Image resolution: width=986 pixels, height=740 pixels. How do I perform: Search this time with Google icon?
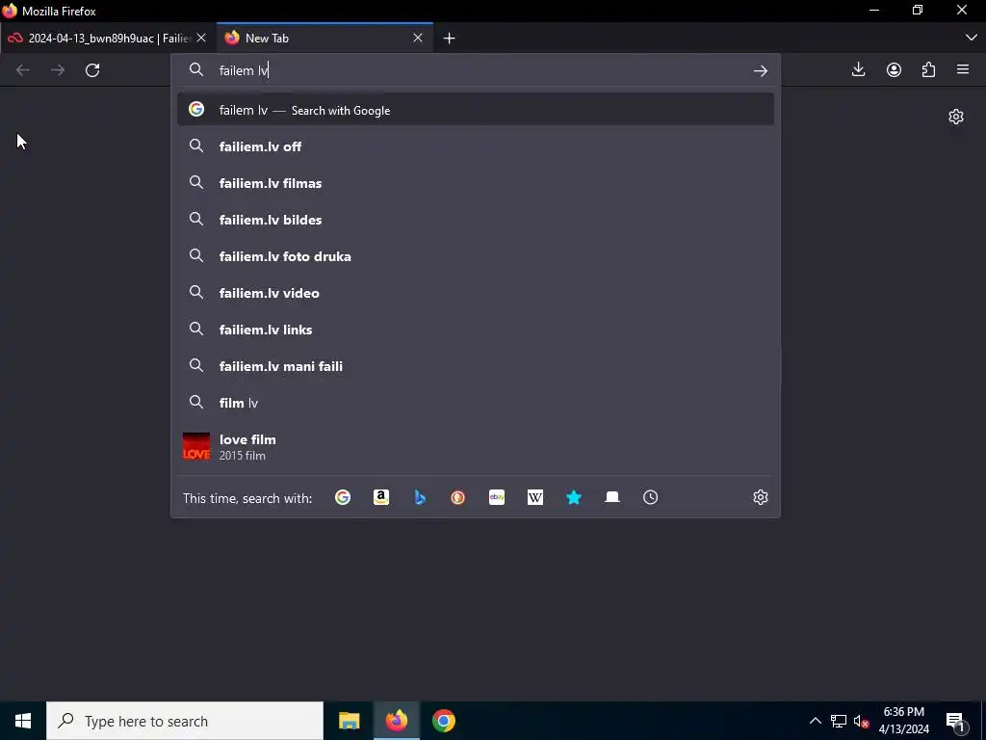tap(343, 497)
